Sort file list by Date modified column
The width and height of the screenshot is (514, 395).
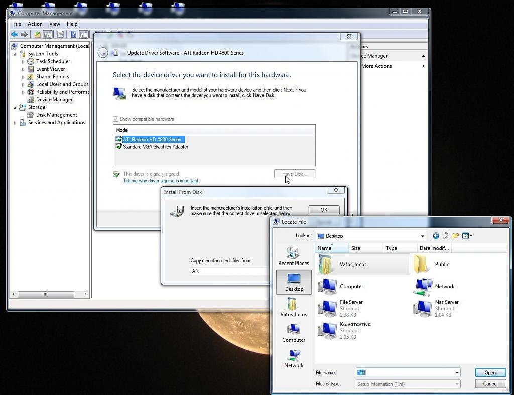[x=434, y=248]
